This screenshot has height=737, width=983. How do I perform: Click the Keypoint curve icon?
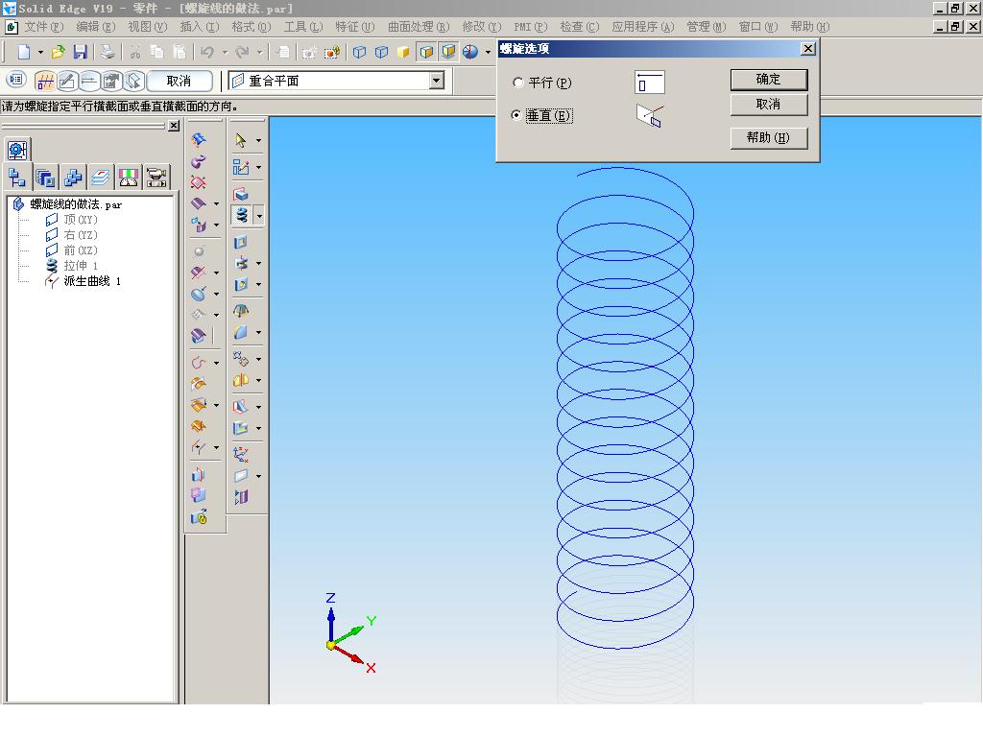(x=199, y=363)
